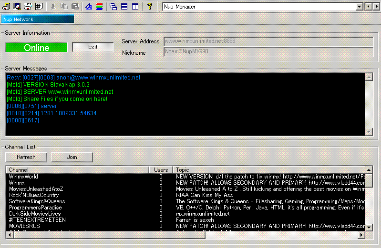Open the color settings icon

click(x=99, y=6)
